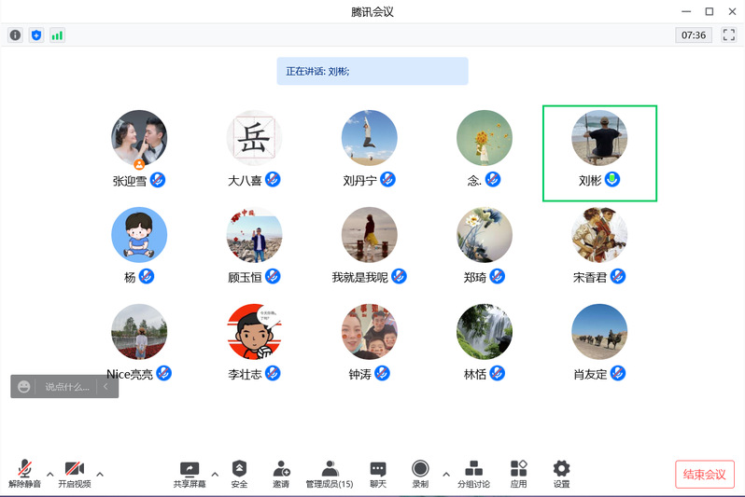Expand the arrow next to 开启视频
Screen dimensions: 745x497
pos(100,474)
